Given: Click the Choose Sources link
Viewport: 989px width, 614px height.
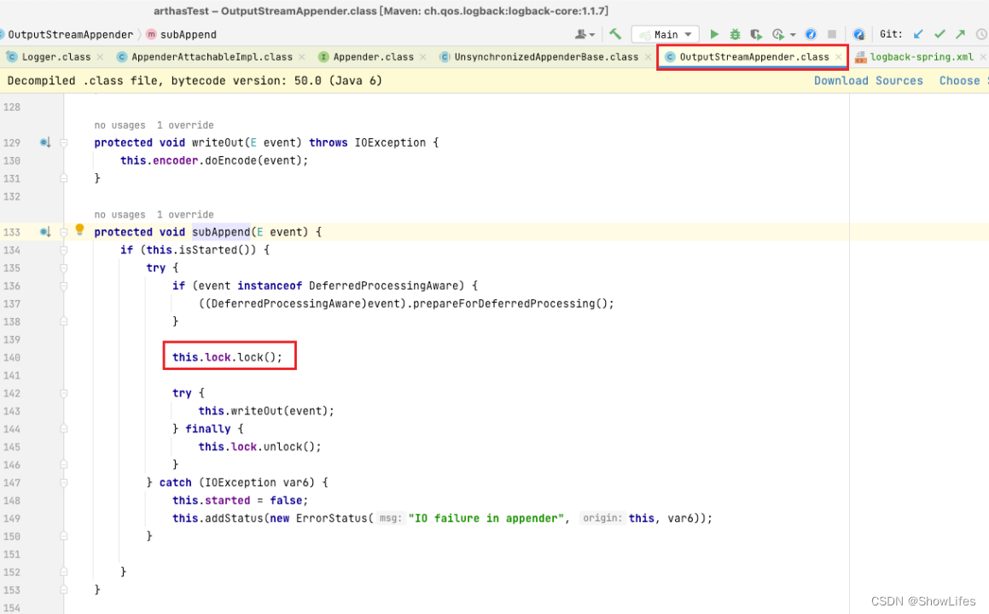Looking at the screenshot, I should pos(961,80).
